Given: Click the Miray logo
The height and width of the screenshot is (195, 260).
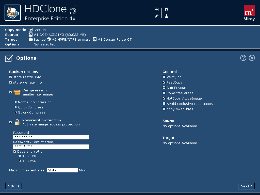Looking at the screenshot, I should coord(249,13).
